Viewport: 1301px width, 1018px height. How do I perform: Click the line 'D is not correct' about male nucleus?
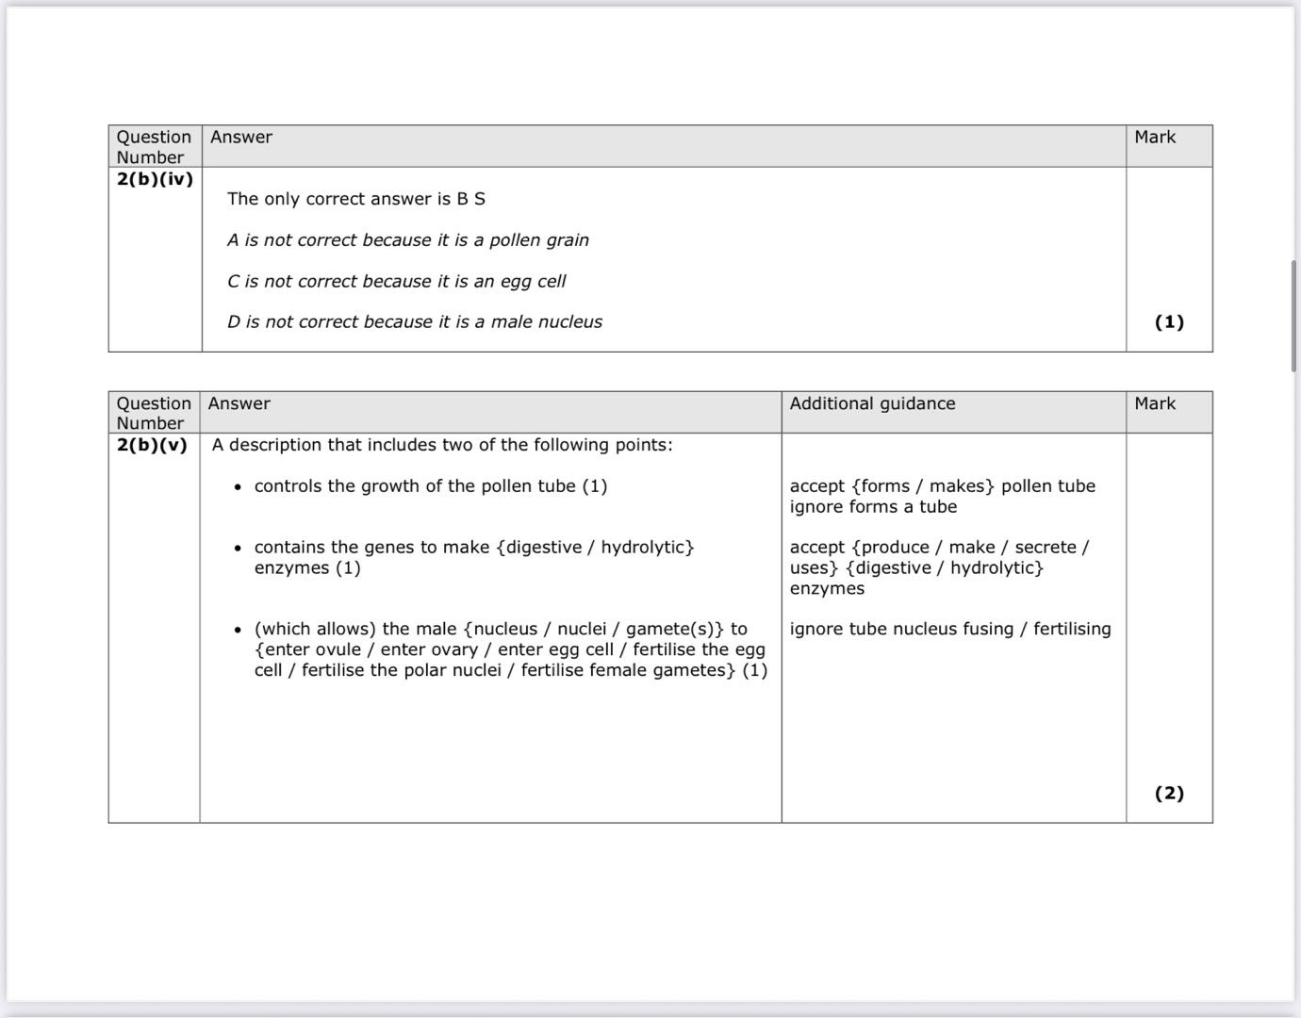pos(414,322)
